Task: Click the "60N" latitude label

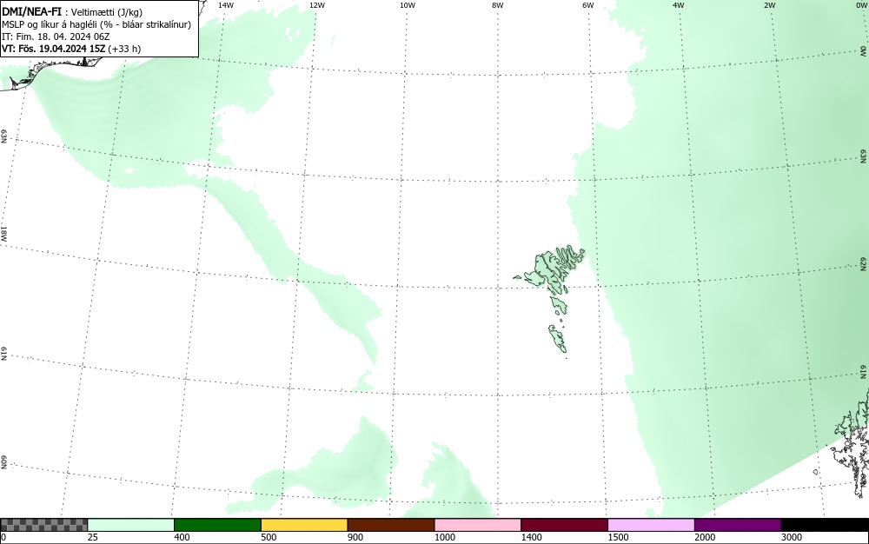Action: (x=3, y=462)
